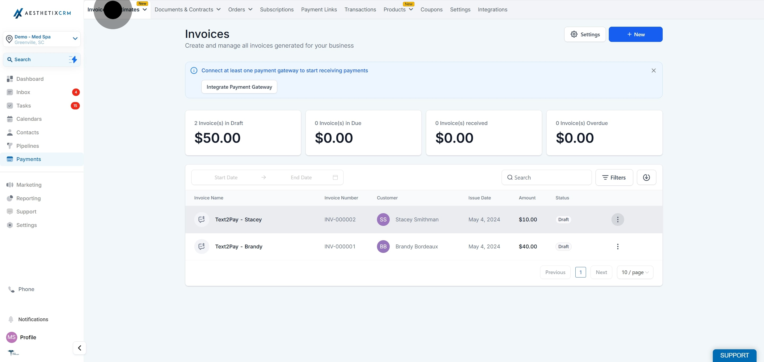This screenshot has height=362, width=764.
Task: Change the 10 / page size dropdown
Action: click(x=635, y=272)
